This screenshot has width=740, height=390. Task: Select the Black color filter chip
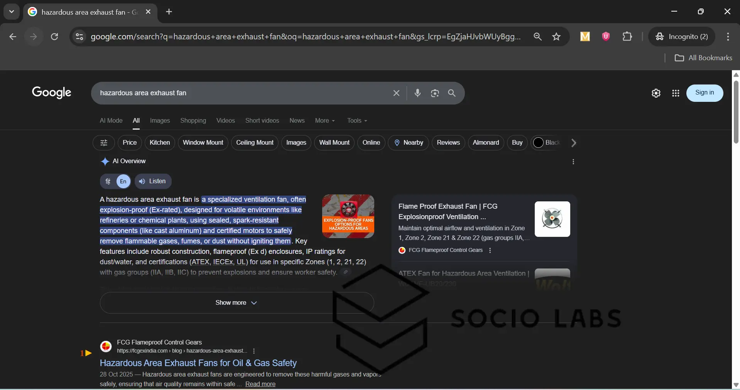[547, 143]
